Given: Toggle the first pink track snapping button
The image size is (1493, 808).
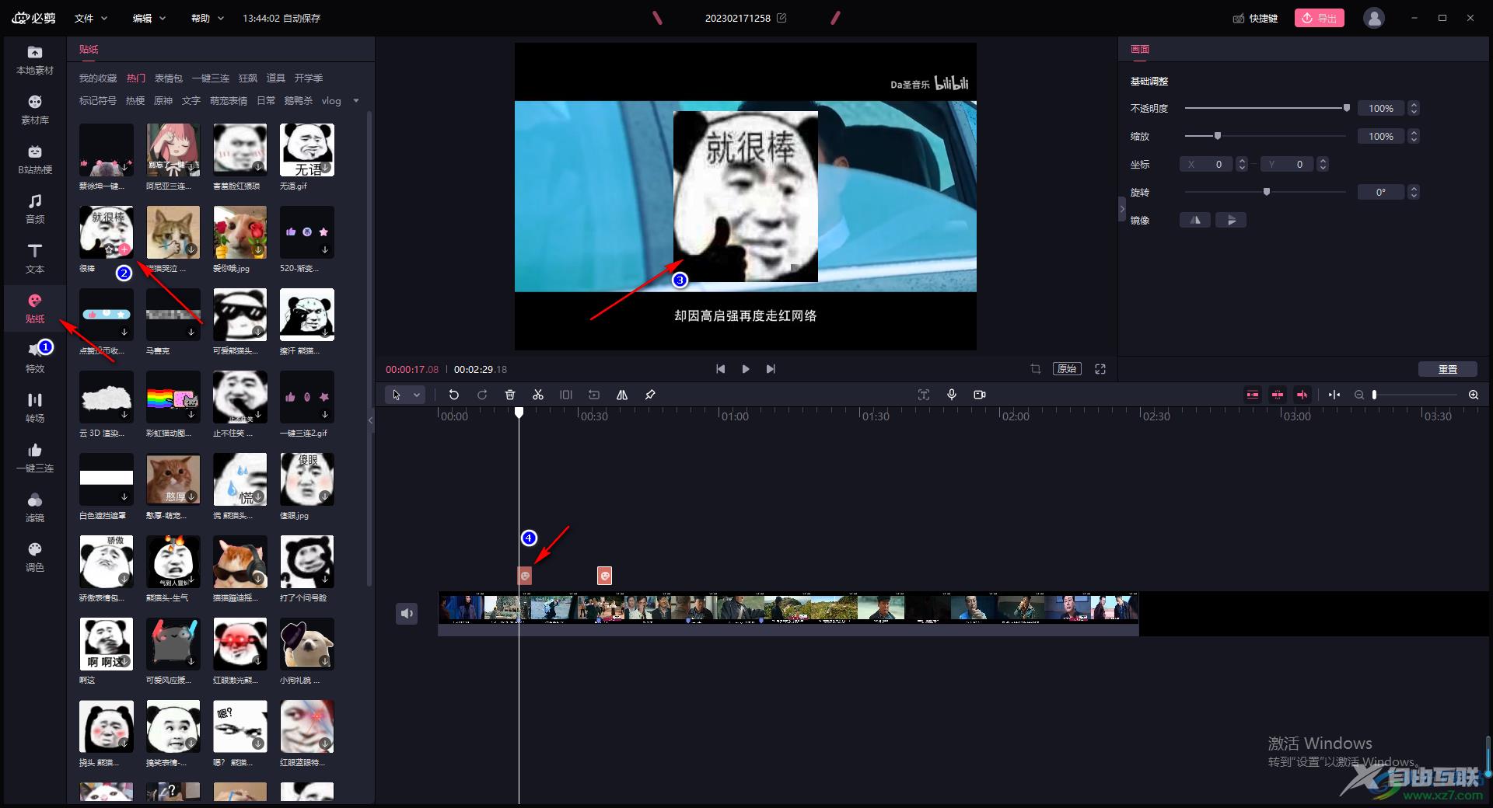Looking at the screenshot, I should click(x=1253, y=395).
